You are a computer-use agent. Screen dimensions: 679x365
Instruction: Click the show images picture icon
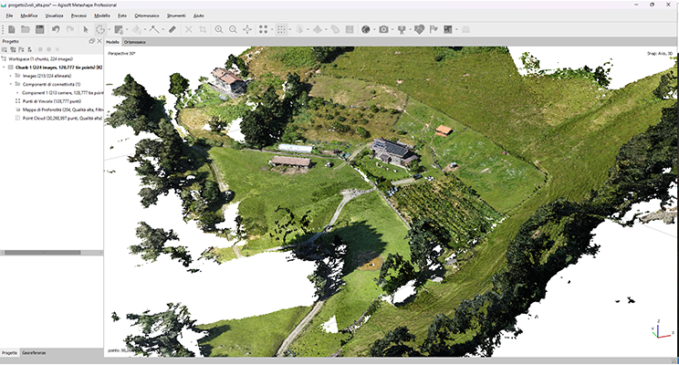tap(448, 29)
